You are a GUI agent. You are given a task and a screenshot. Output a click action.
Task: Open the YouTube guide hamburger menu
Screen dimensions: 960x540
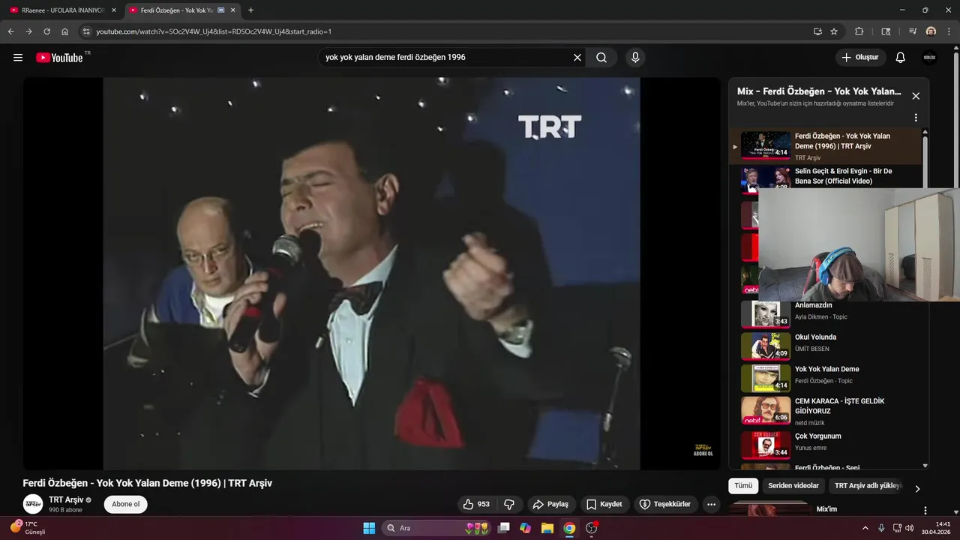point(18,58)
